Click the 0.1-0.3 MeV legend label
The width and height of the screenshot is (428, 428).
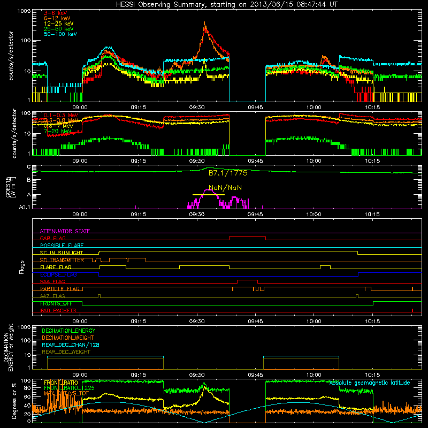pos(61,115)
